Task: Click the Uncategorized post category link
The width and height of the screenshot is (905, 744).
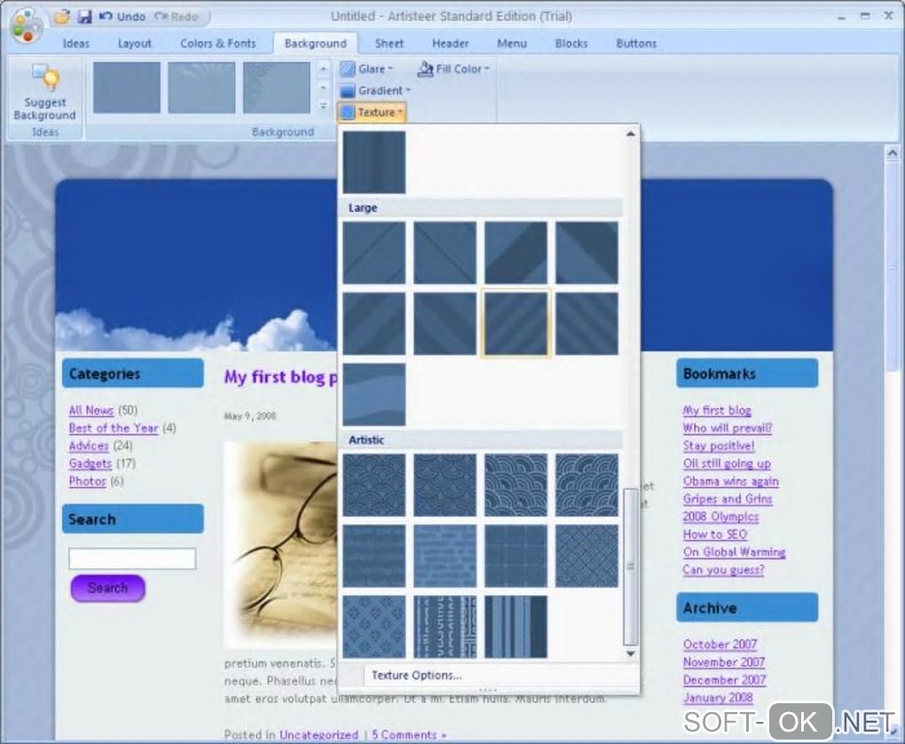Action: pos(319,735)
